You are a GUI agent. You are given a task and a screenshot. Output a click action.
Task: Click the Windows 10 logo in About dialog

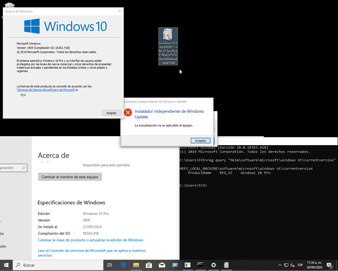pos(65,26)
